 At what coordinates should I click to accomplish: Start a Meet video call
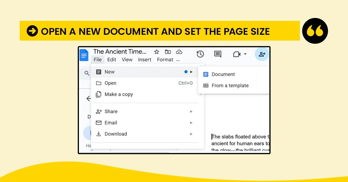[237, 54]
